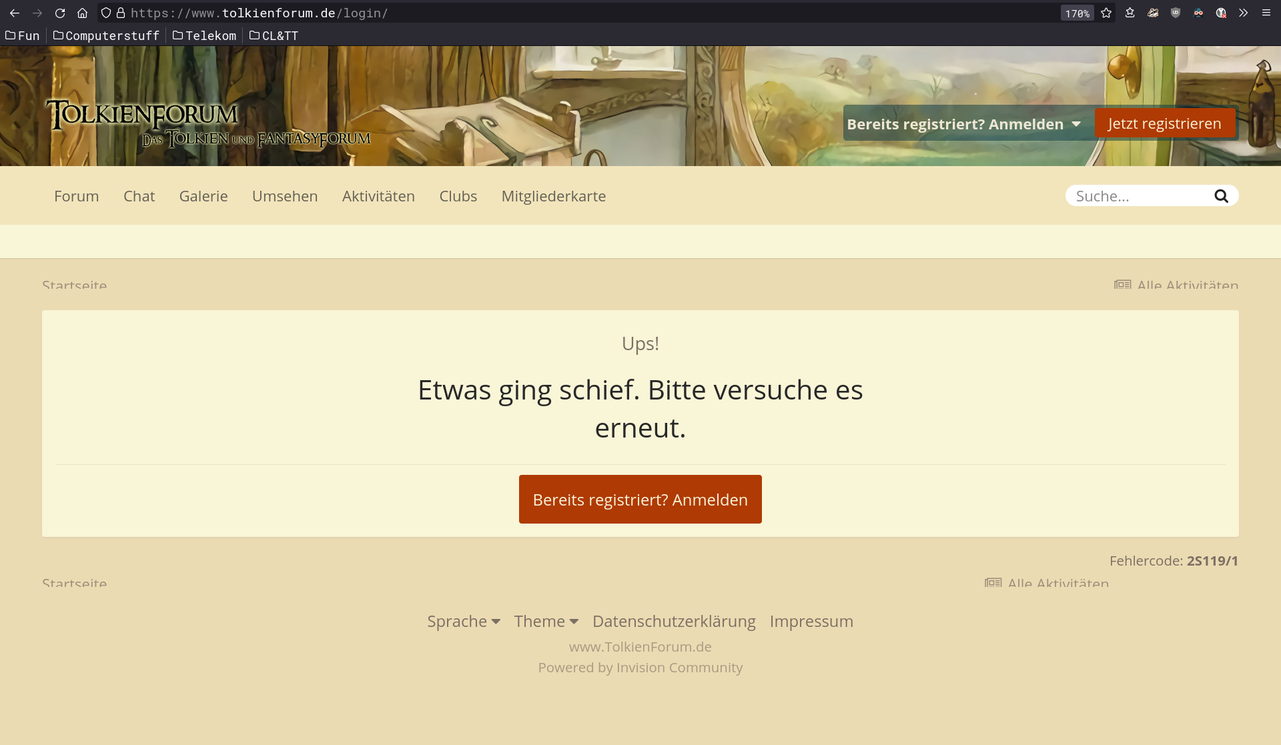Open the Datenschutzerklärung footer link
1281x745 pixels.
[x=674, y=621]
